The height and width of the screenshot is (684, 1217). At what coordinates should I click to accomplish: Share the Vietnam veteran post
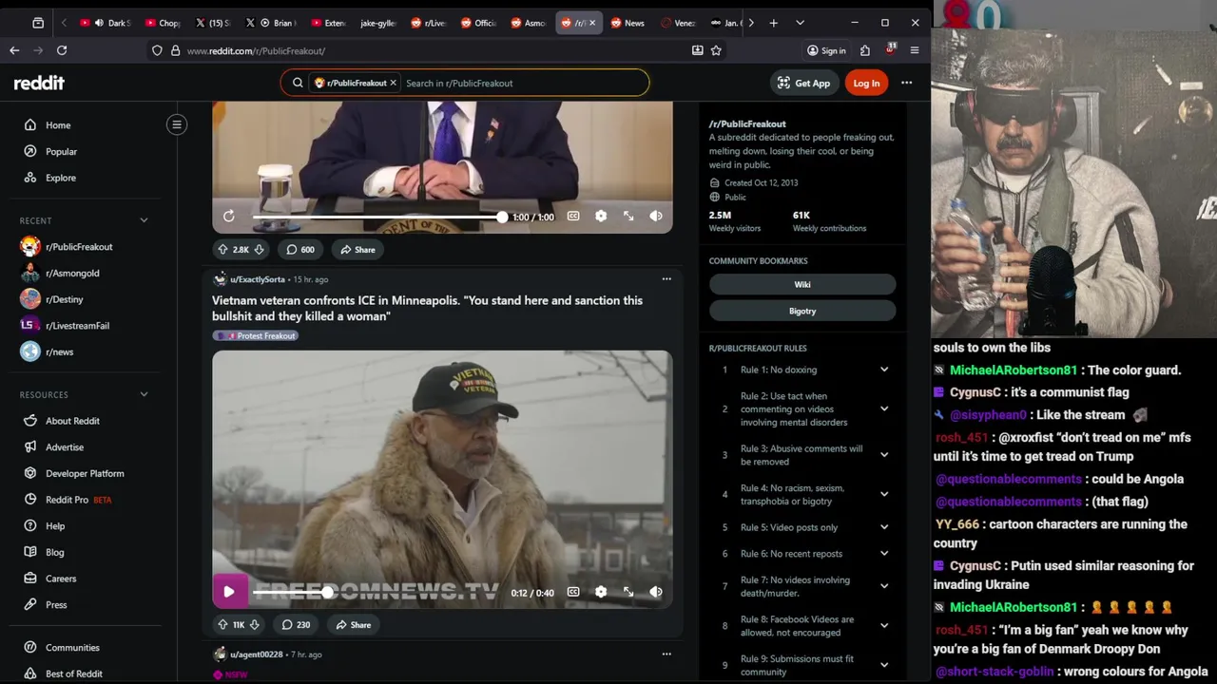pos(353,625)
